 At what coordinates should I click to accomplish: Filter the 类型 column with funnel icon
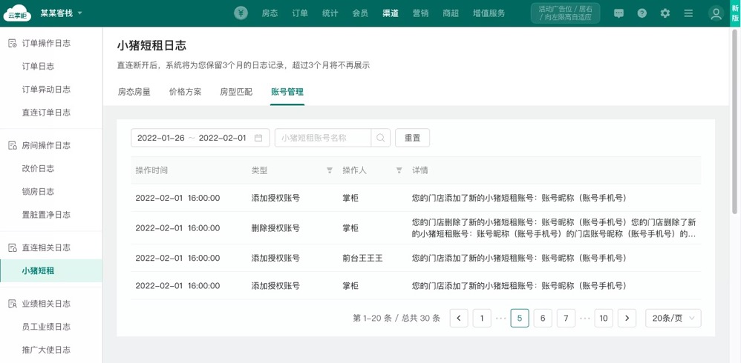330,170
